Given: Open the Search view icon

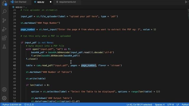Looking at the screenshot, I should point(4,12).
